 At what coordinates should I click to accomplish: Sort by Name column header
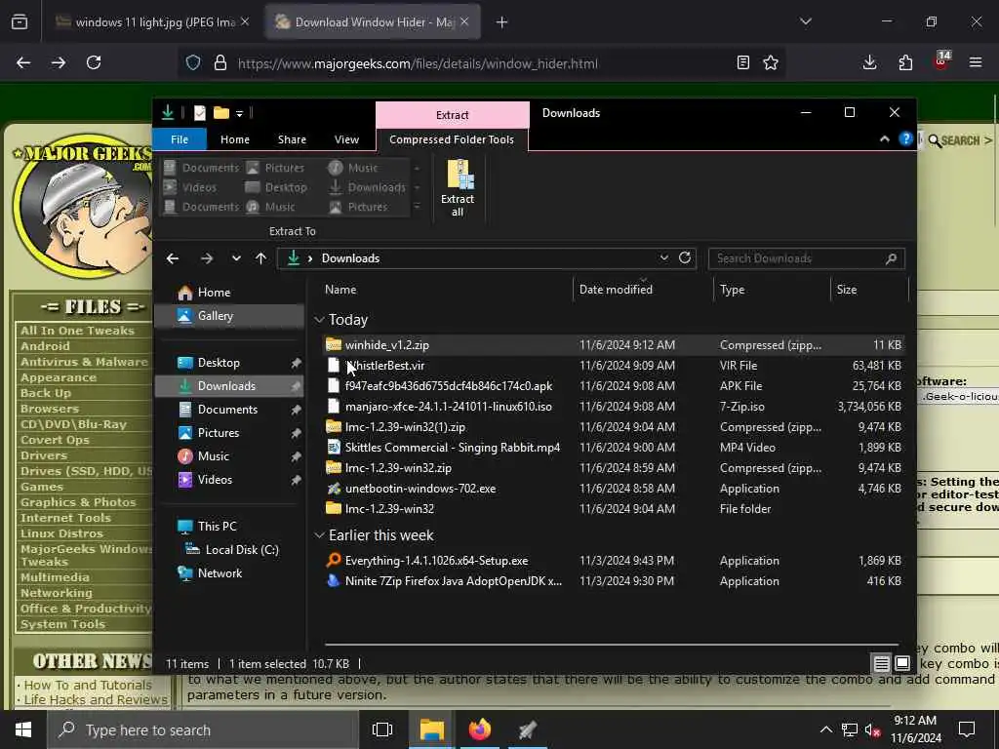tap(340, 289)
